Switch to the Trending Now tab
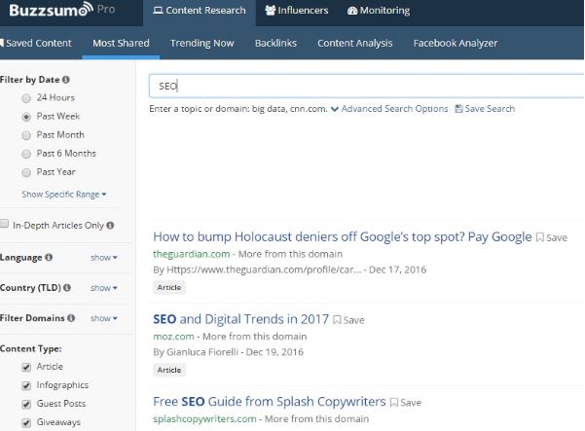 coord(201,43)
